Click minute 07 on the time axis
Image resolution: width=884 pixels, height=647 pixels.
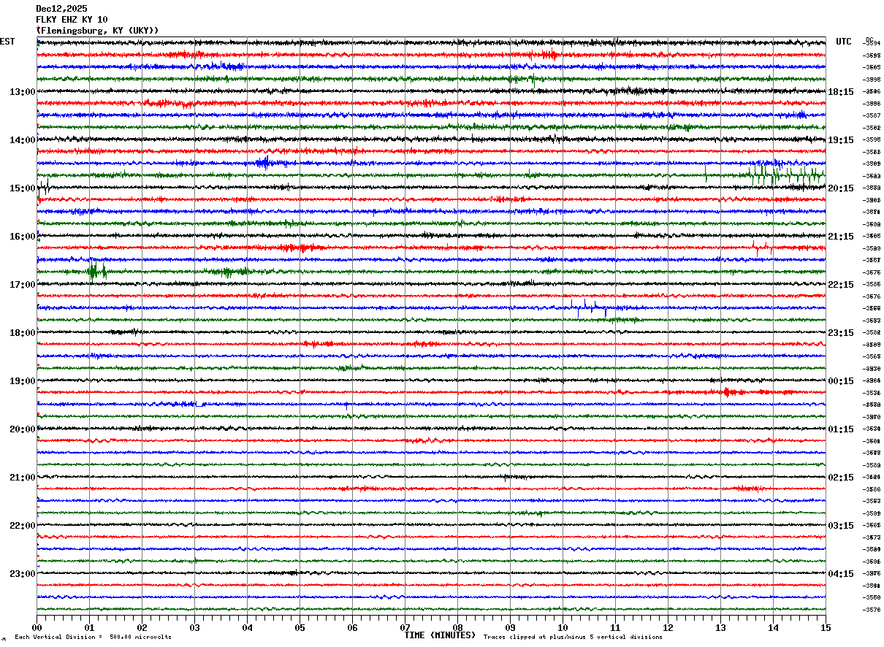(x=405, y=628)
